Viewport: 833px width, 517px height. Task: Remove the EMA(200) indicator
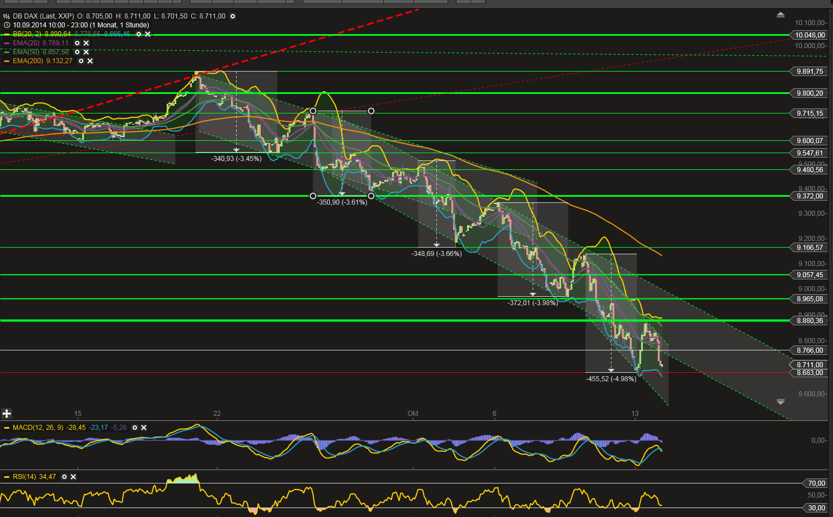pos(90,61)
